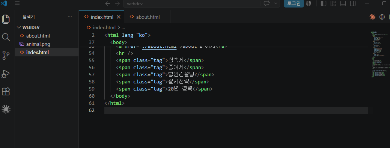Click the span text 상속세
The width and height of the screenshot is (390, 148).
[x=176, y=60]
